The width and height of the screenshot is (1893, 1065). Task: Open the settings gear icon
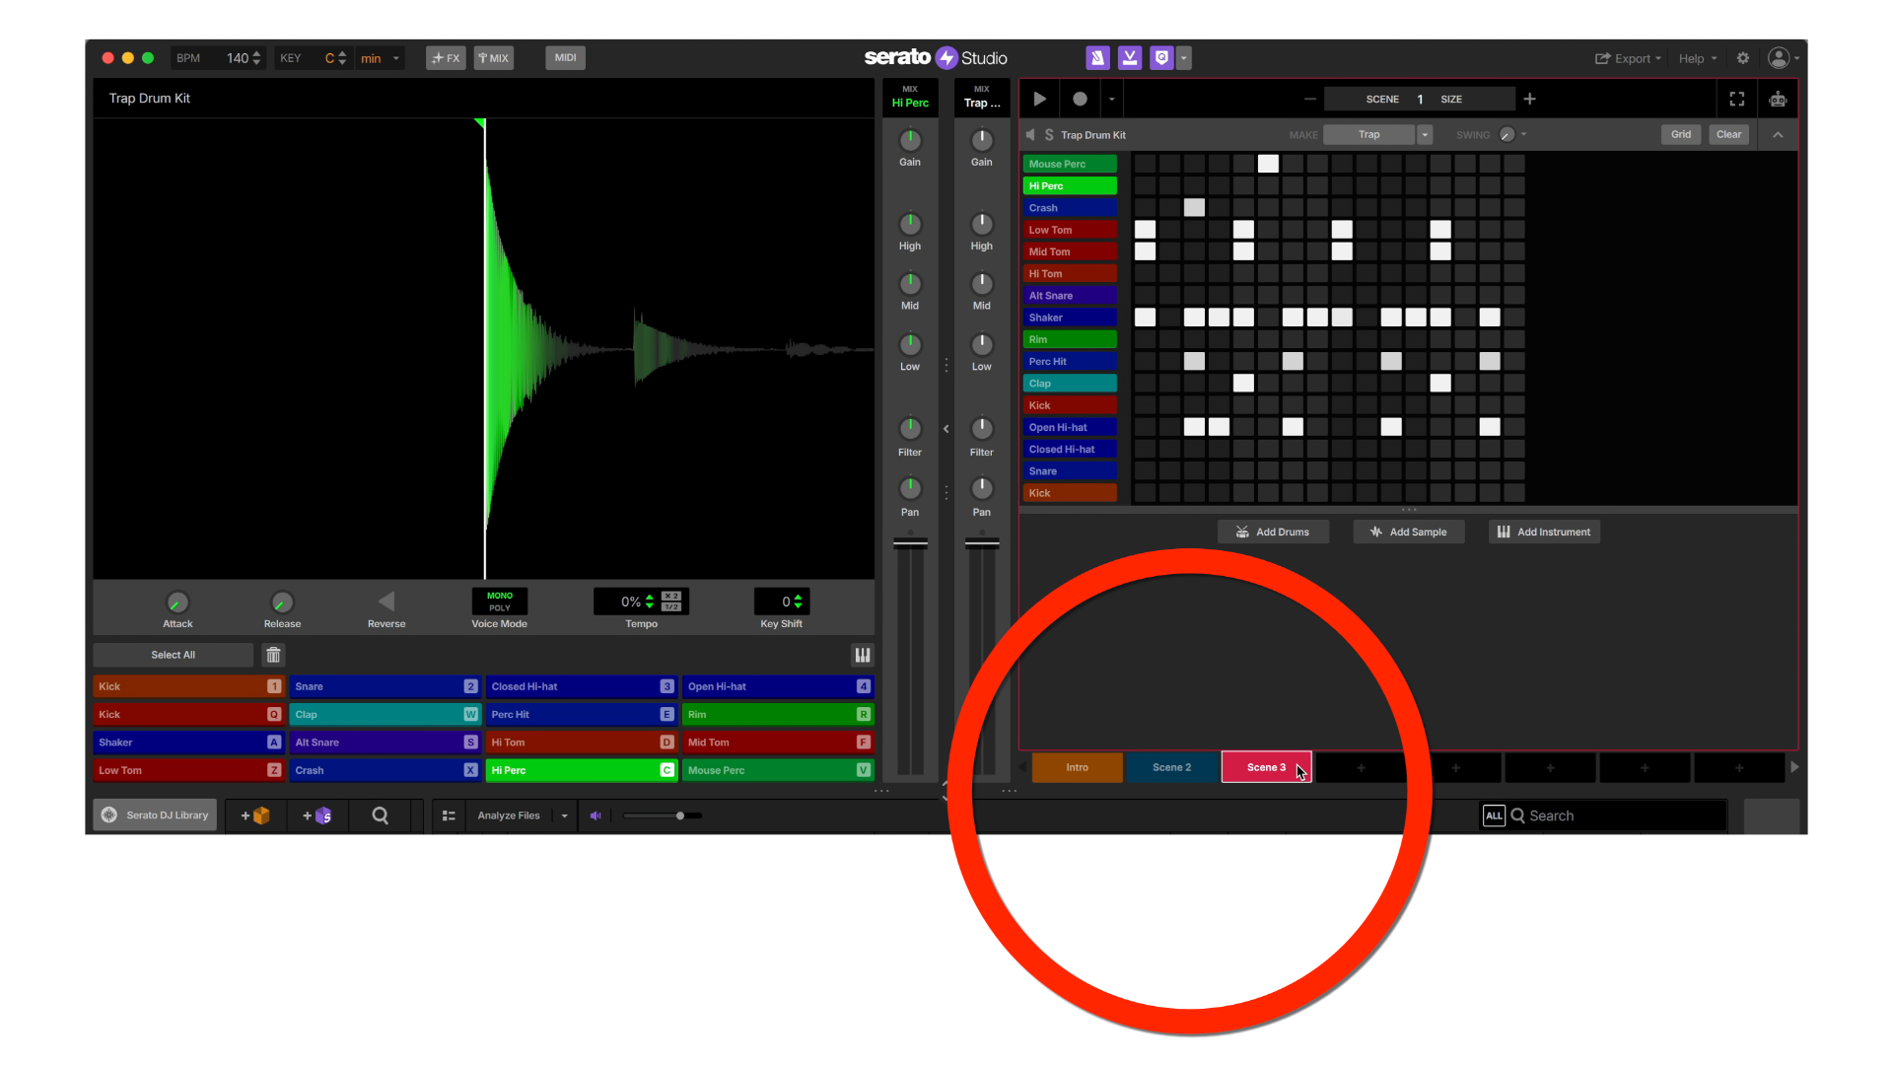tap(1743, 58)
